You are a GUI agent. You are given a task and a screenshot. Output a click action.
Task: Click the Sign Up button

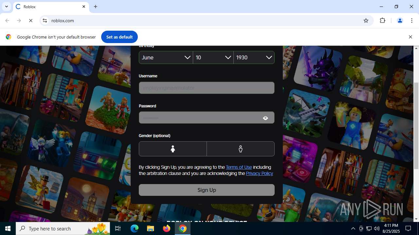pyautogui.click(x=207, y=190)
